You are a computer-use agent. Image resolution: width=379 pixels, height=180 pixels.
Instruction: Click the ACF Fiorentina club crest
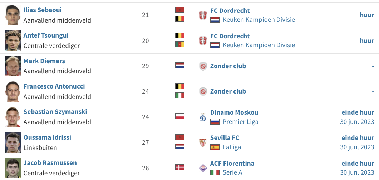click(x=203, y=168)
